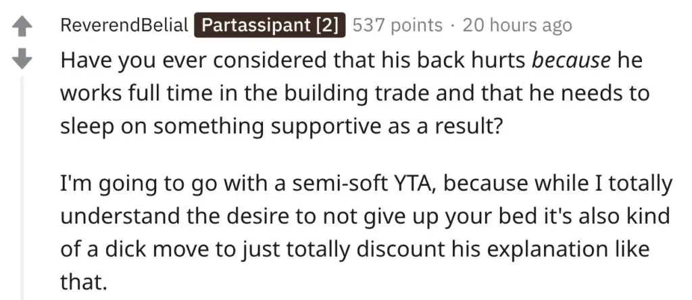Click the final word "that."

tap(84, 282)
